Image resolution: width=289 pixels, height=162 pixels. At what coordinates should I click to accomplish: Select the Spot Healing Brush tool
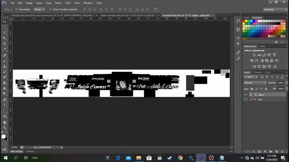[x=5, y=55]
